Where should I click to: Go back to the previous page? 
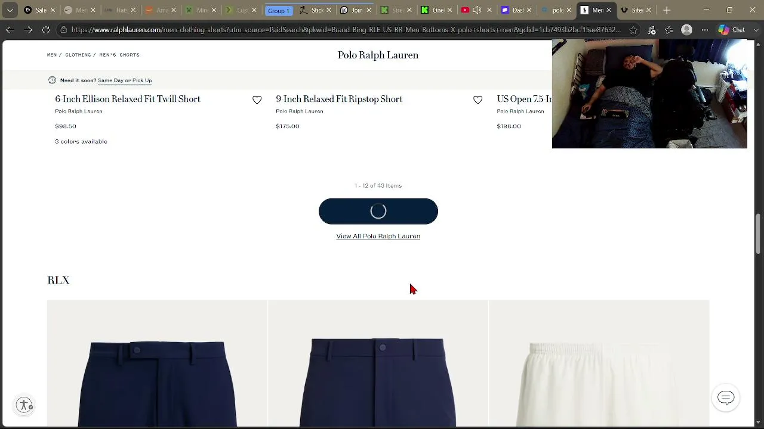pyautogui.click(x=10, y=30)
